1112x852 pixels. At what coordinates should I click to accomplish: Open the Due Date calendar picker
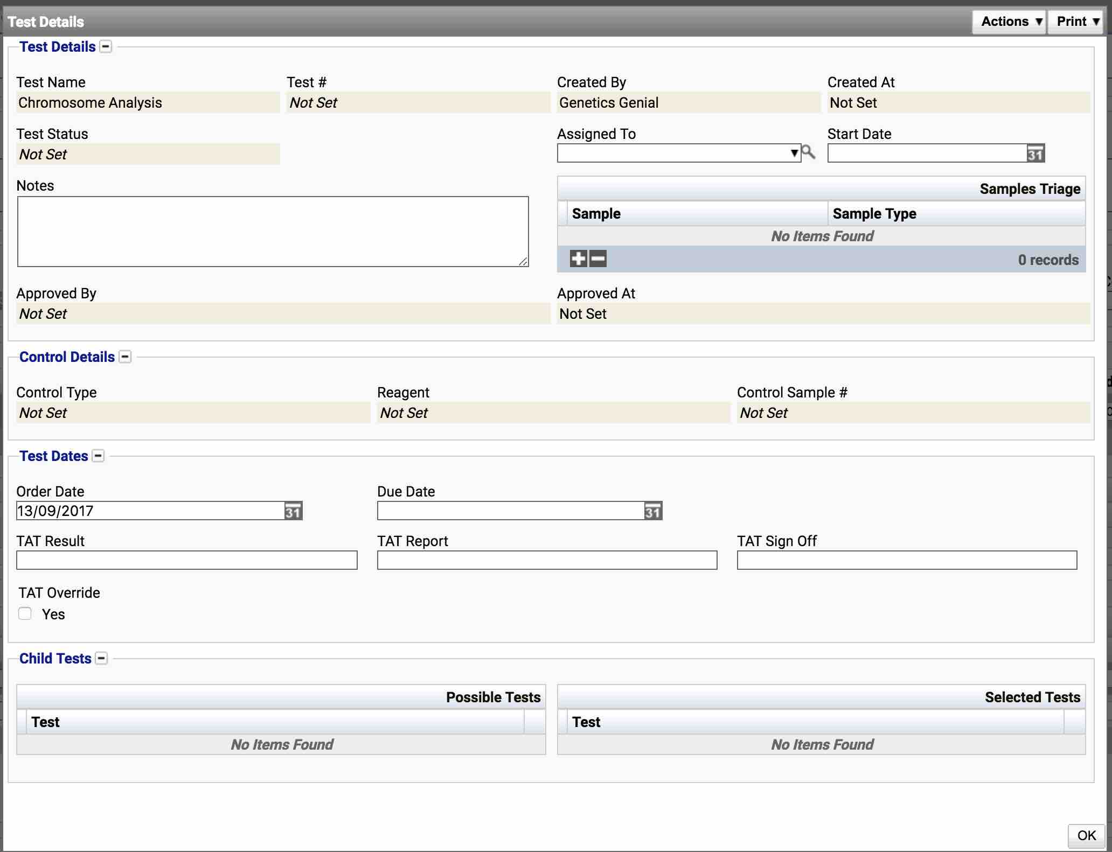click(653, 511)
